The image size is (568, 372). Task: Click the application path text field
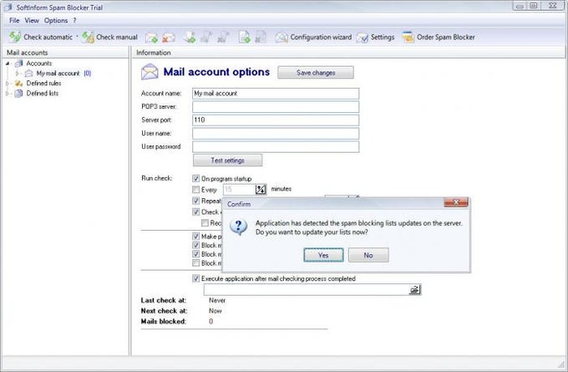click(307, 290)
